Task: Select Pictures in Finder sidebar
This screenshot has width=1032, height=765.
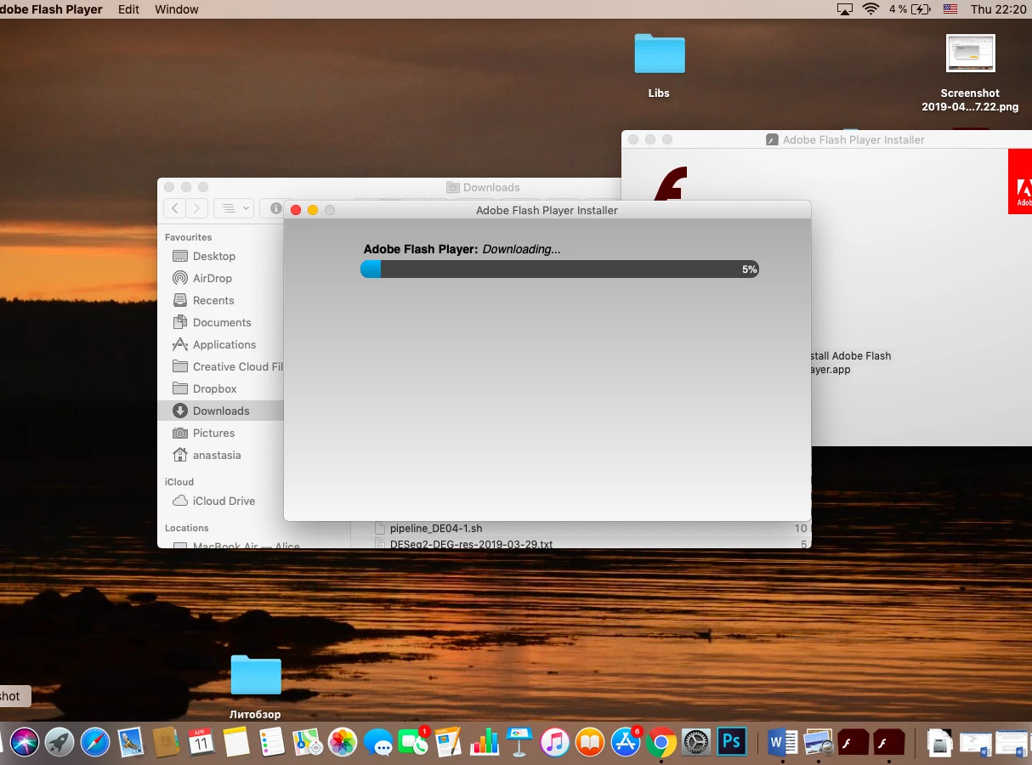Action: click(220, 433)
